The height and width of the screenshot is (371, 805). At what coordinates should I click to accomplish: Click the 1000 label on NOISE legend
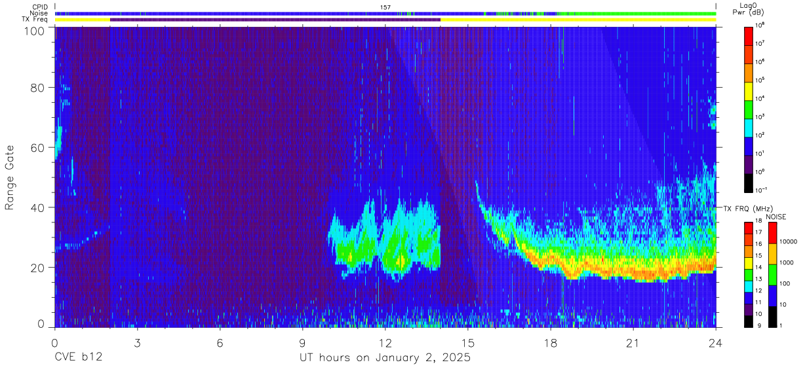[785, 263]
